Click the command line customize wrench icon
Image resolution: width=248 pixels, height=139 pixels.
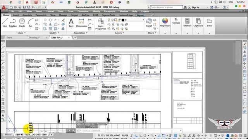(73, 131)
